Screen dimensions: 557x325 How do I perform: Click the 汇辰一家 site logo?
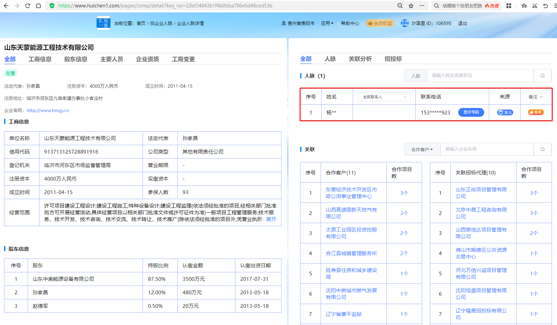click(x=104, y=23)
